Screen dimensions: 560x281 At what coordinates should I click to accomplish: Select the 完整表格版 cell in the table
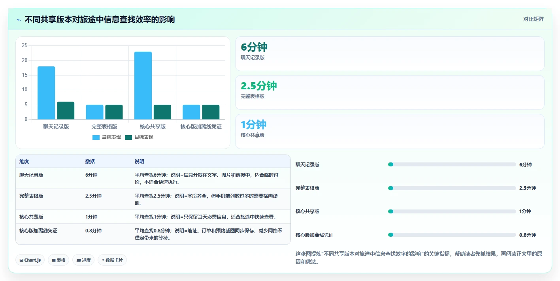pyautogui.click(x=31, y=196)
